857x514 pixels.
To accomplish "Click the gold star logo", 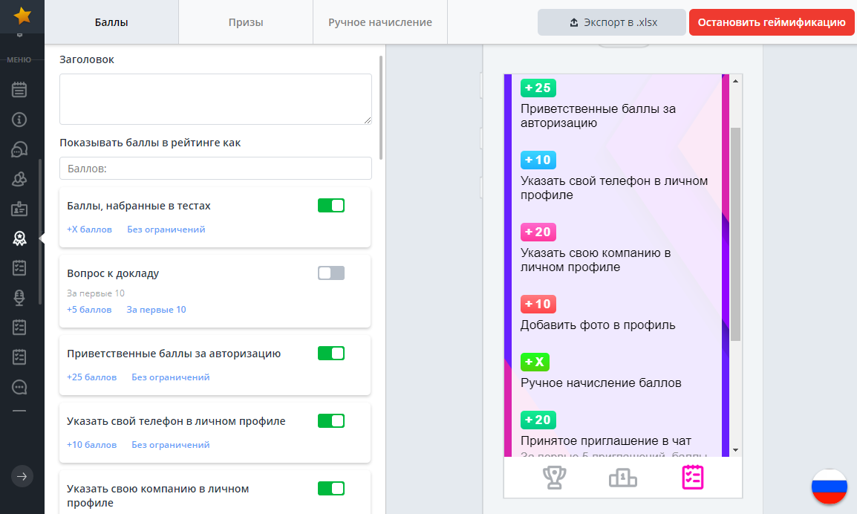I will point(22,16).
